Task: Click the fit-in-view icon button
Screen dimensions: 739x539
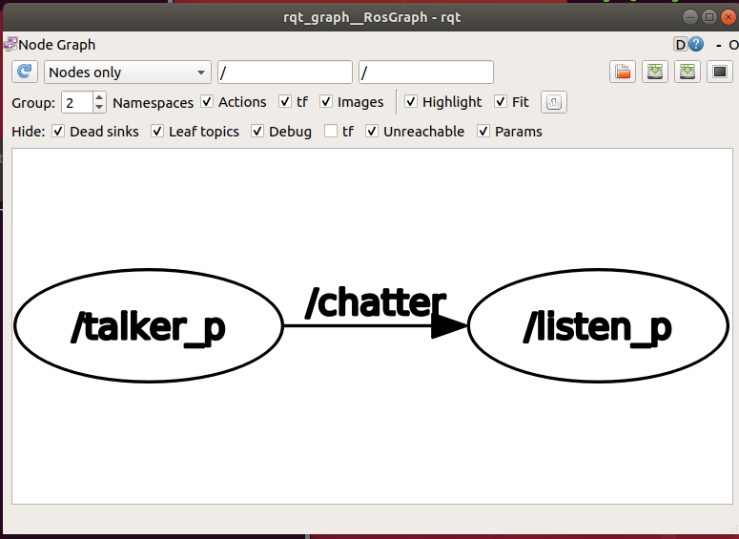Action: (554, 102)
